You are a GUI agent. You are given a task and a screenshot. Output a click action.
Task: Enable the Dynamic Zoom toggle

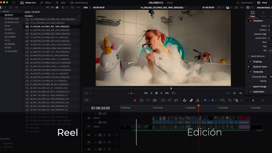tap(249, 67)
